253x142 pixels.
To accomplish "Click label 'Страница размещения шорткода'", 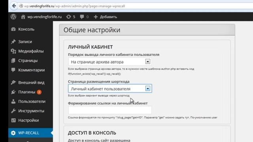I will tap(98, 82).
